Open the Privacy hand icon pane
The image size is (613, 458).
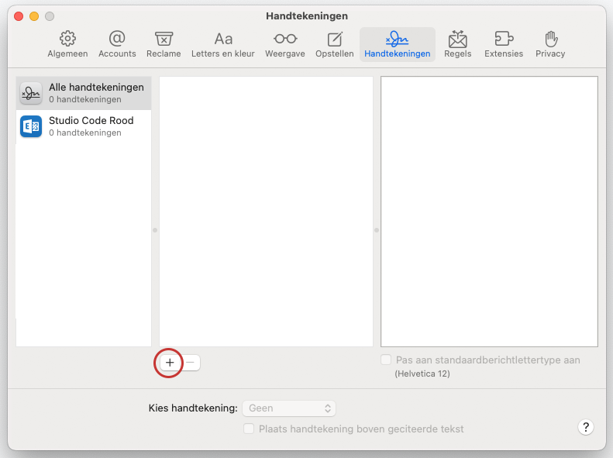coord(550,44)
